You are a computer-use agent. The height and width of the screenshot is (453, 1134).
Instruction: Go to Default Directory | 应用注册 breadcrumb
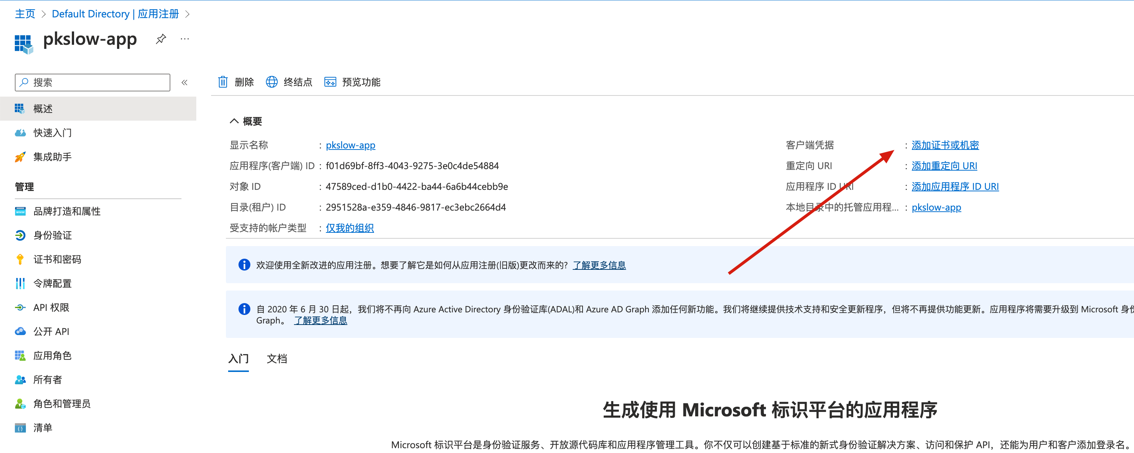(115, 14)
